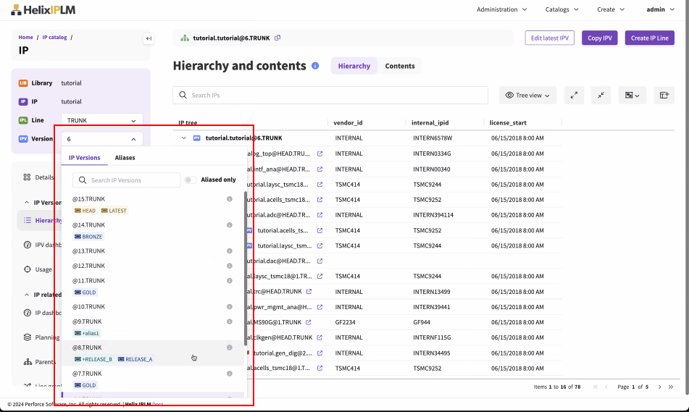
Task: Enable the Aliased only toggle
Action: click(x=191, y=180)
